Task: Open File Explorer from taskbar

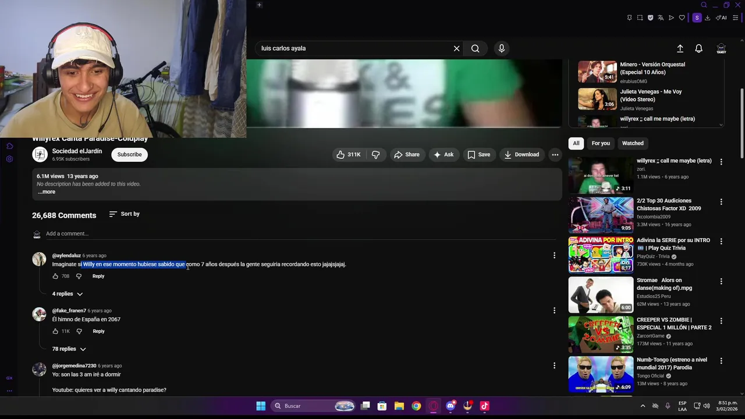Action: click(x=399, y=406)
